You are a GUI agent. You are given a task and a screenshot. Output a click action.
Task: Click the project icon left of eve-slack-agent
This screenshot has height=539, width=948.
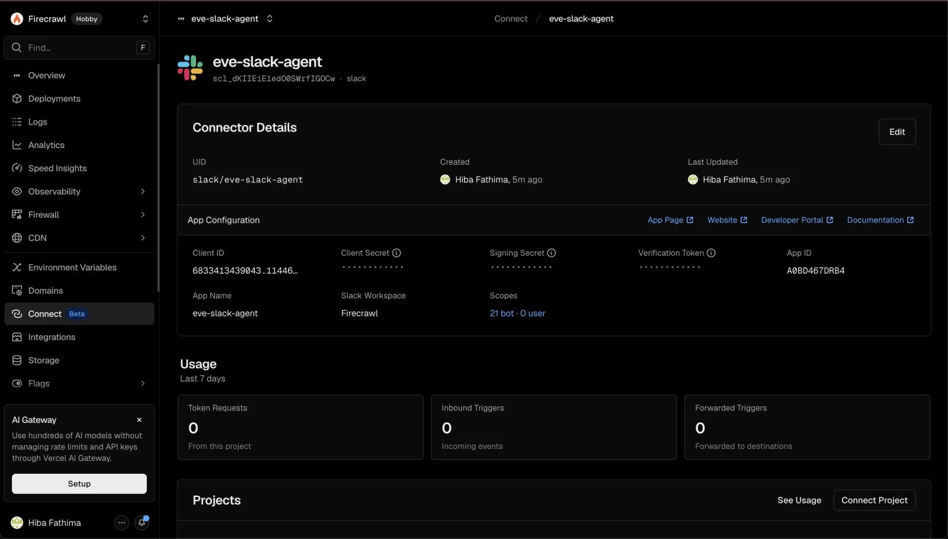coord(181,19)
